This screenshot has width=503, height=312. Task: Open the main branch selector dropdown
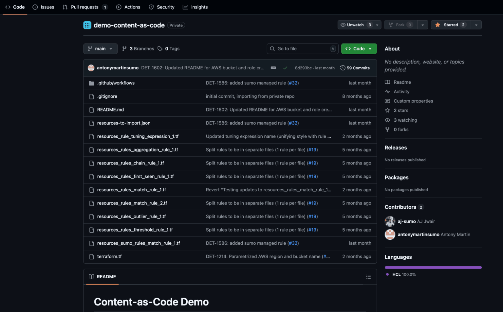click(100, 48)
